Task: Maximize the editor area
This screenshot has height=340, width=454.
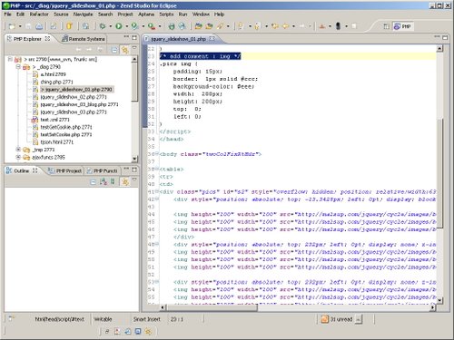Action: point(445,38)
